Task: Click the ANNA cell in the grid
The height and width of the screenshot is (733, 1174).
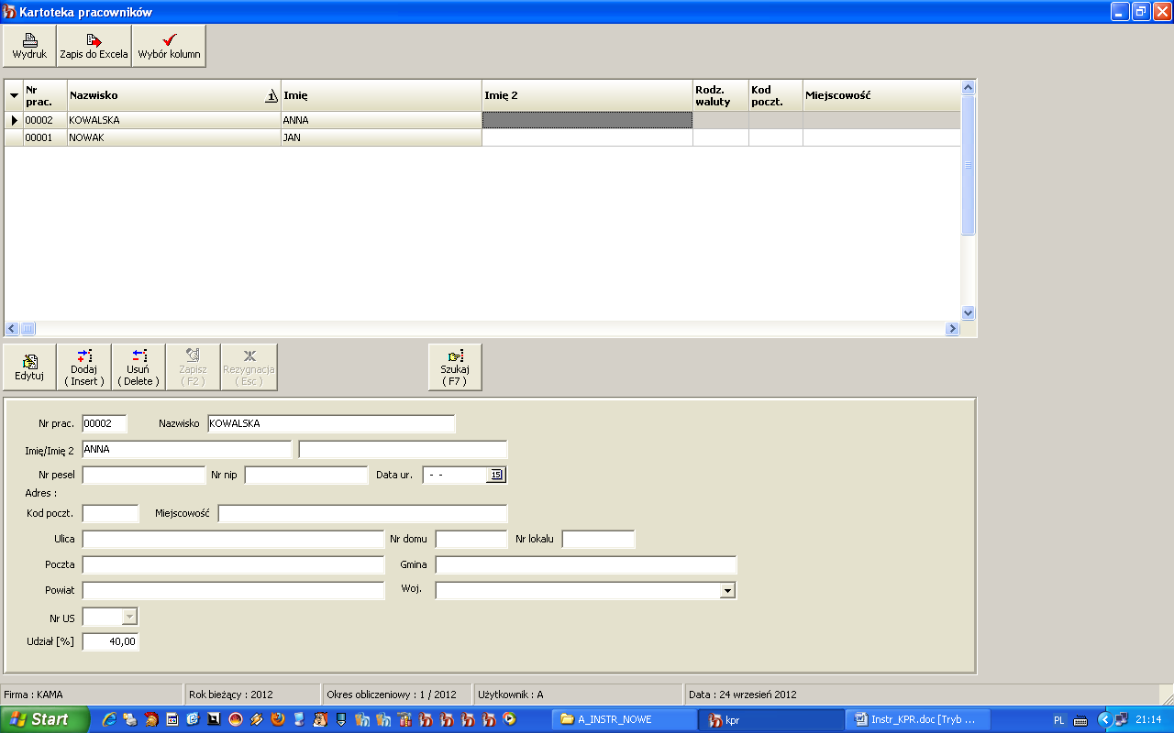Action: (x=382, y=120)
